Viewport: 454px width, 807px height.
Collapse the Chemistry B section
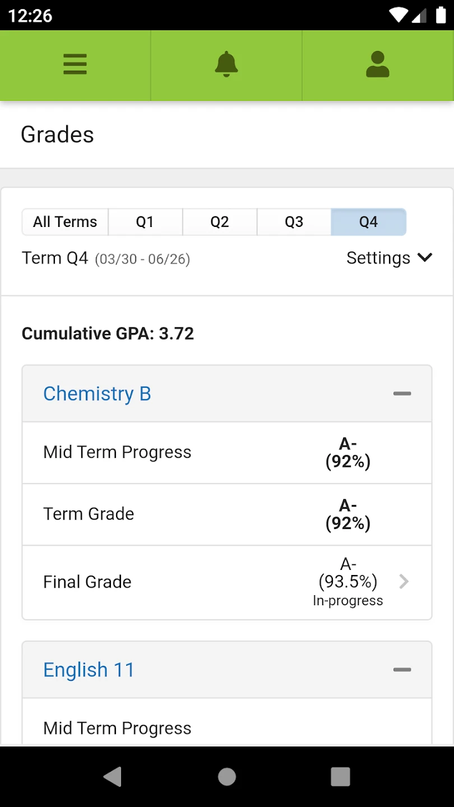point(402,394)
